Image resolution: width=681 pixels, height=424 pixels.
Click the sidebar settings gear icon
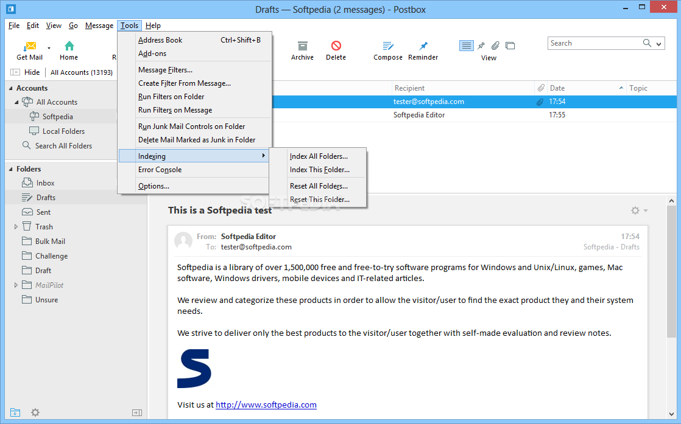click(35, 412)
